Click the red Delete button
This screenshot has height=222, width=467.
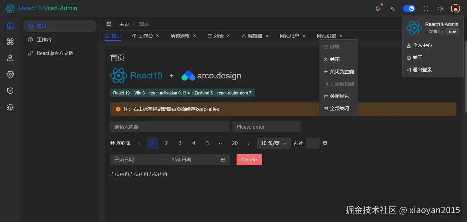pyautogui.click(x=249, y=160)
